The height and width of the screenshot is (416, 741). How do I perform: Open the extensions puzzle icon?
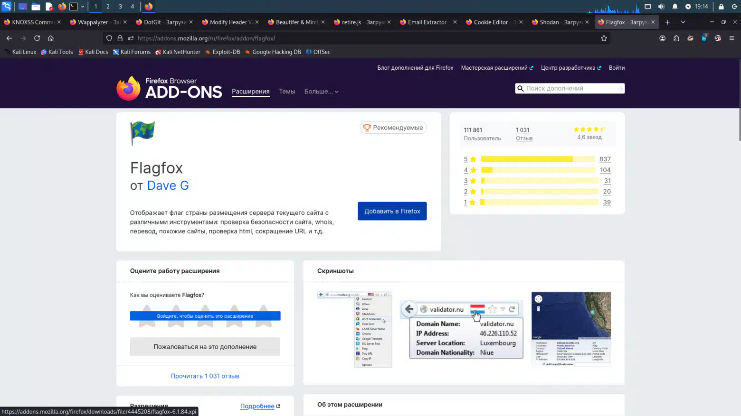point(676,38)
